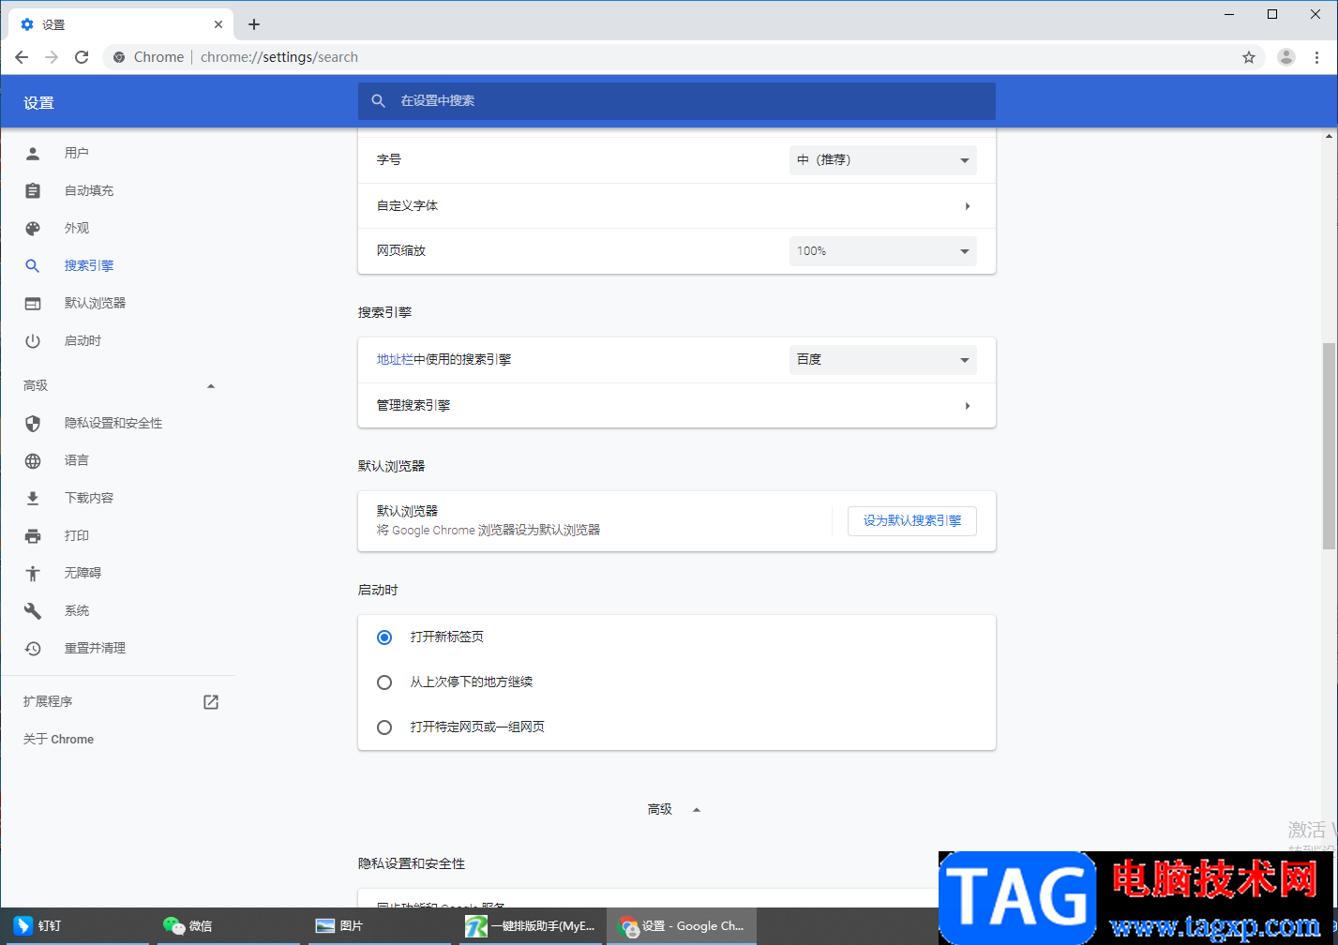Click the 自动填充 clipboard icon
This screenshot has width=1338, height=945.
(x=33, y=190)
